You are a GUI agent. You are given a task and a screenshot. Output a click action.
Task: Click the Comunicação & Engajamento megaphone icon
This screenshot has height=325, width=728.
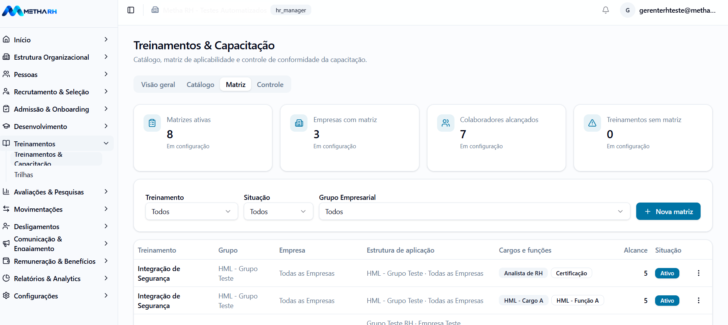(6, 243)
